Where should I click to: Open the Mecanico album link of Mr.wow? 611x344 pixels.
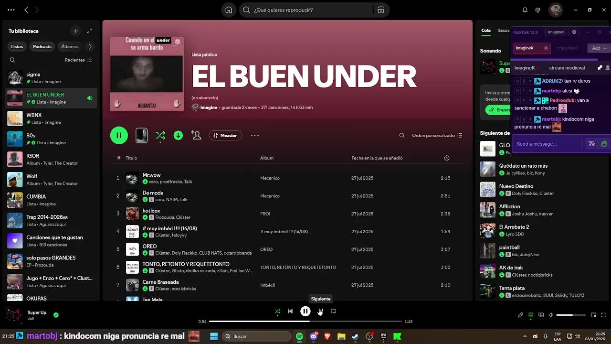270,178
